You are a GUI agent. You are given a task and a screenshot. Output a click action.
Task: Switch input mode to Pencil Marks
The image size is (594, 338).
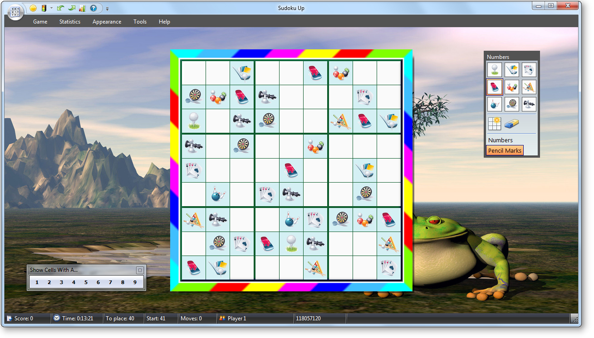pos(504,150)
